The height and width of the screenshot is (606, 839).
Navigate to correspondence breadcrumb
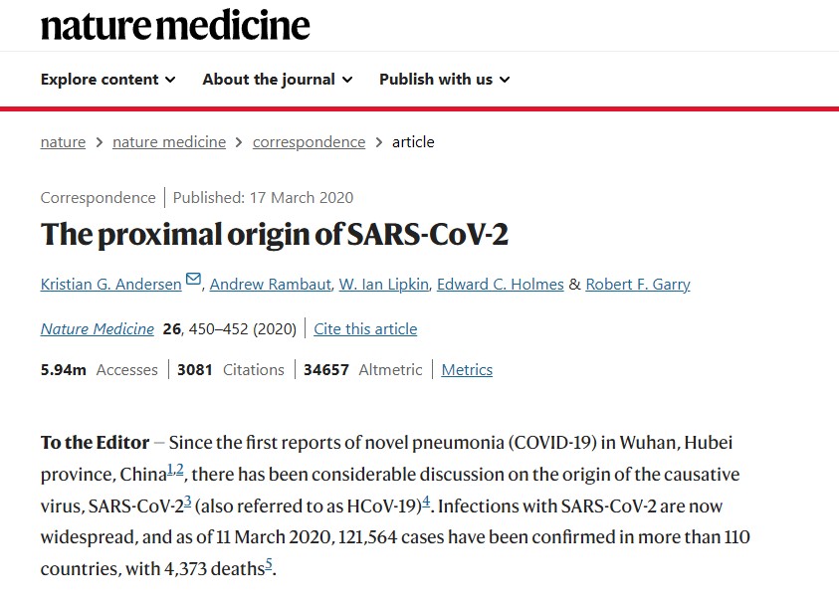pos(309,142)
